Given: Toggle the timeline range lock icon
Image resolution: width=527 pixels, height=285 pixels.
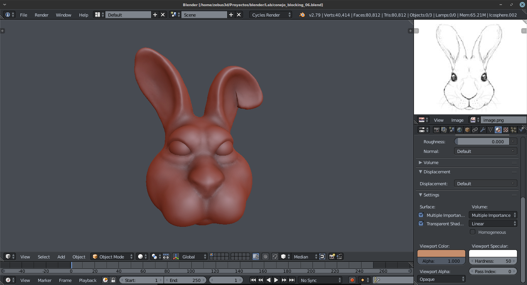Looking at the screenshot, I should click(113, 280).
